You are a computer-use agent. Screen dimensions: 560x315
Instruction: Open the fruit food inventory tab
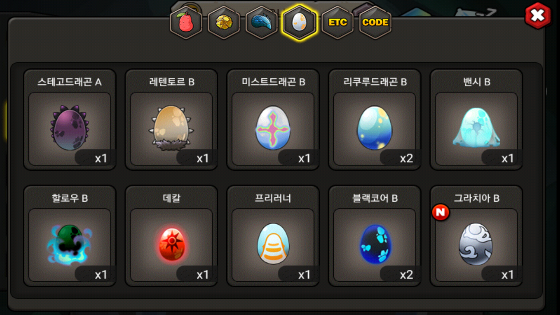pos(186,22)
